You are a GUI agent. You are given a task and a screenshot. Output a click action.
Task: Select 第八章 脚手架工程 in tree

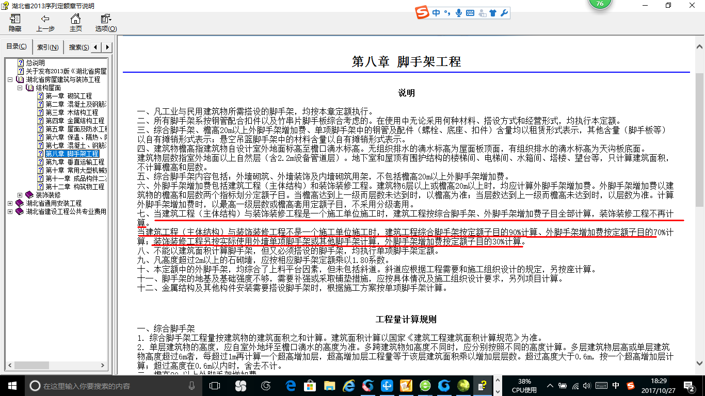pyautogui.click(x=72, y=154)
